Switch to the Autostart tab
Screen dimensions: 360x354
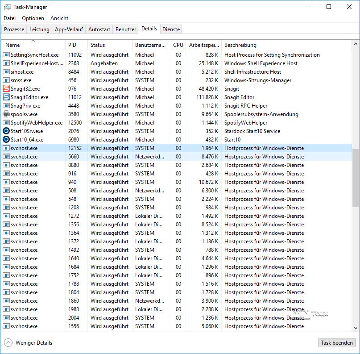point(99,29)
